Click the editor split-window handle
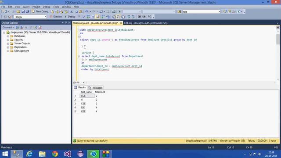 pyautogui.click(x=277, y=27)
